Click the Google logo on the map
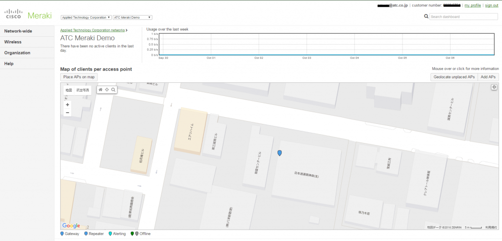The image size is (502, 241). coord(71,226)
